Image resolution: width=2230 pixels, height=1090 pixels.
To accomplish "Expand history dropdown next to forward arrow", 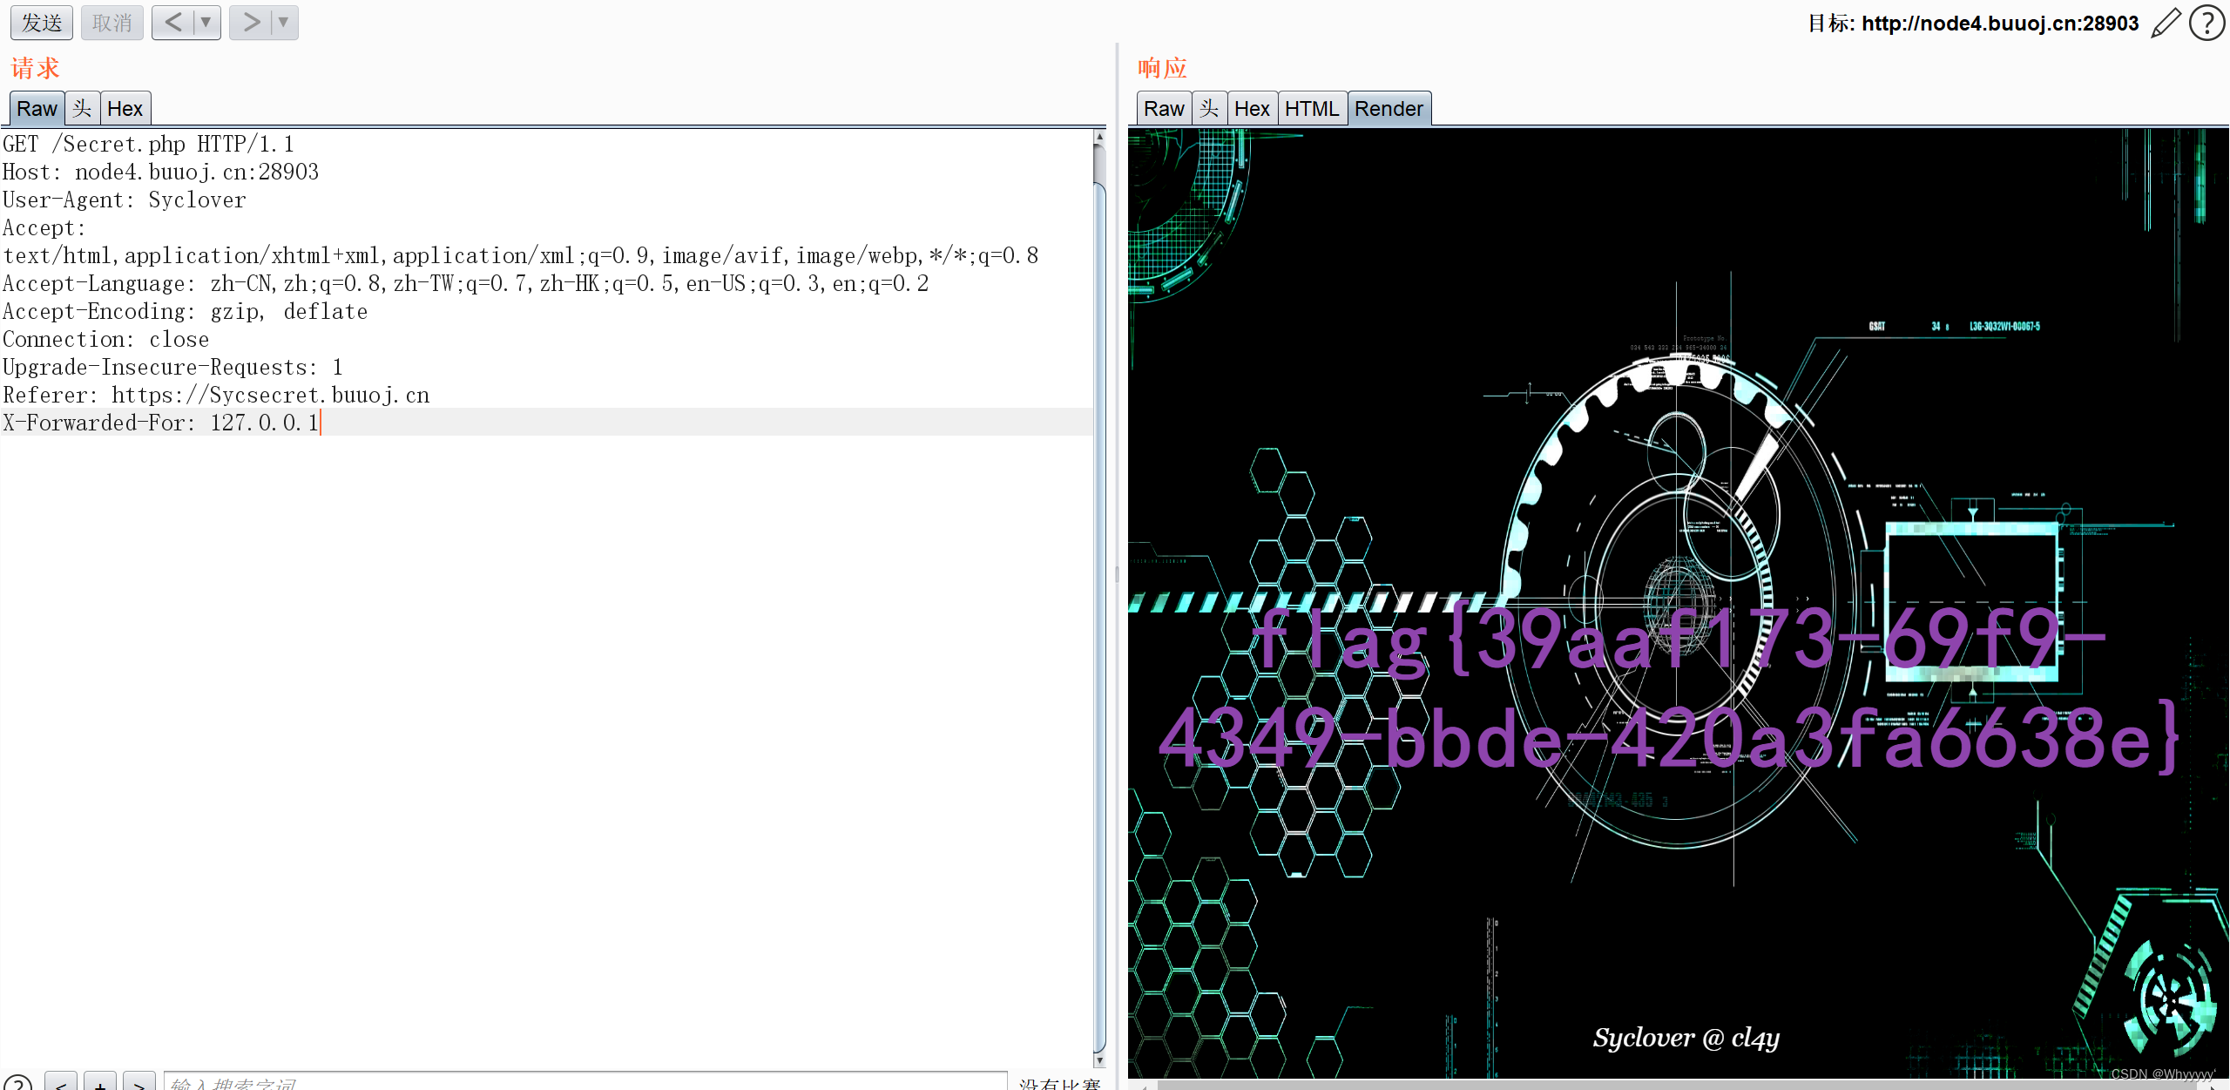I will [x=283, y=23].
